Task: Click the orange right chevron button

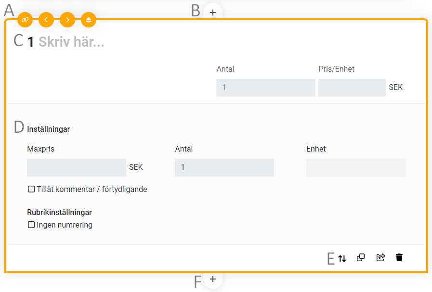Action: (x=67, y=20)
